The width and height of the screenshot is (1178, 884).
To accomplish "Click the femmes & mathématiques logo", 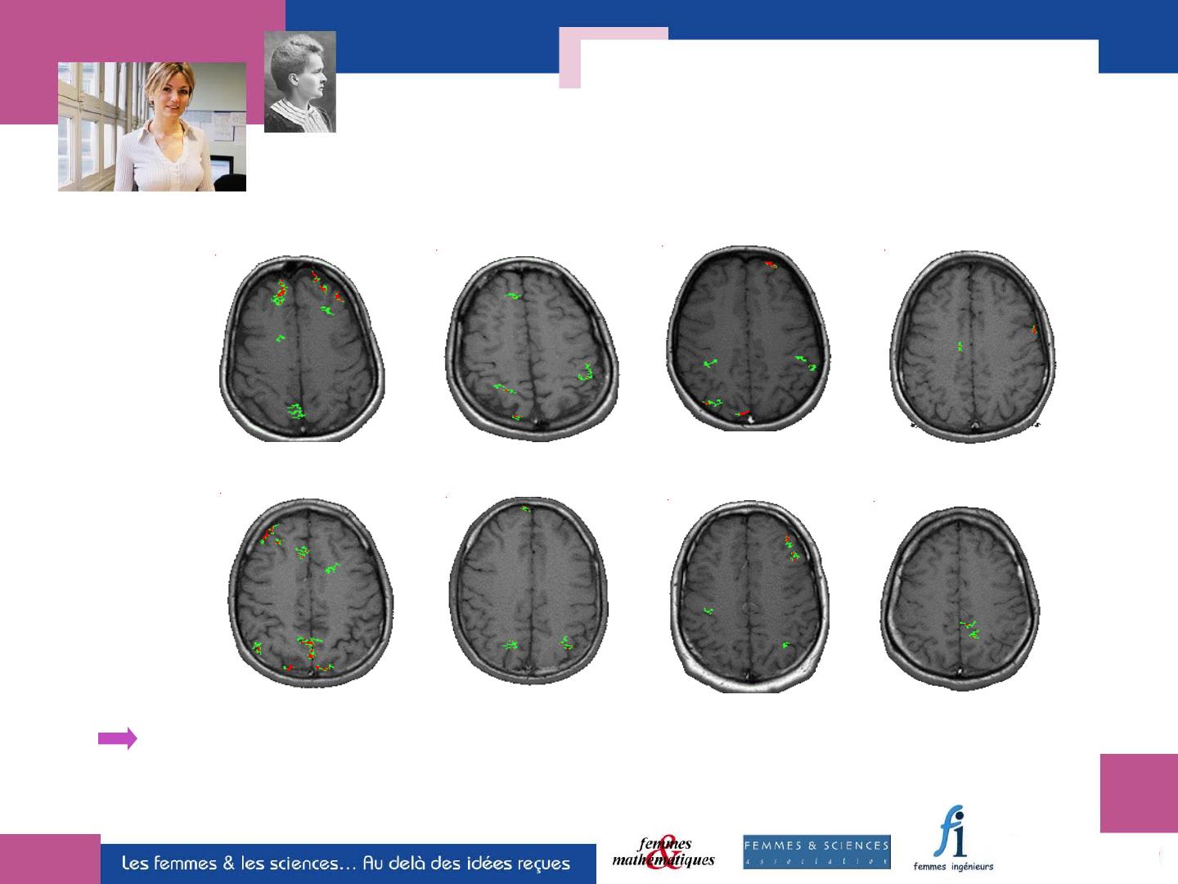I will [663, 852].
